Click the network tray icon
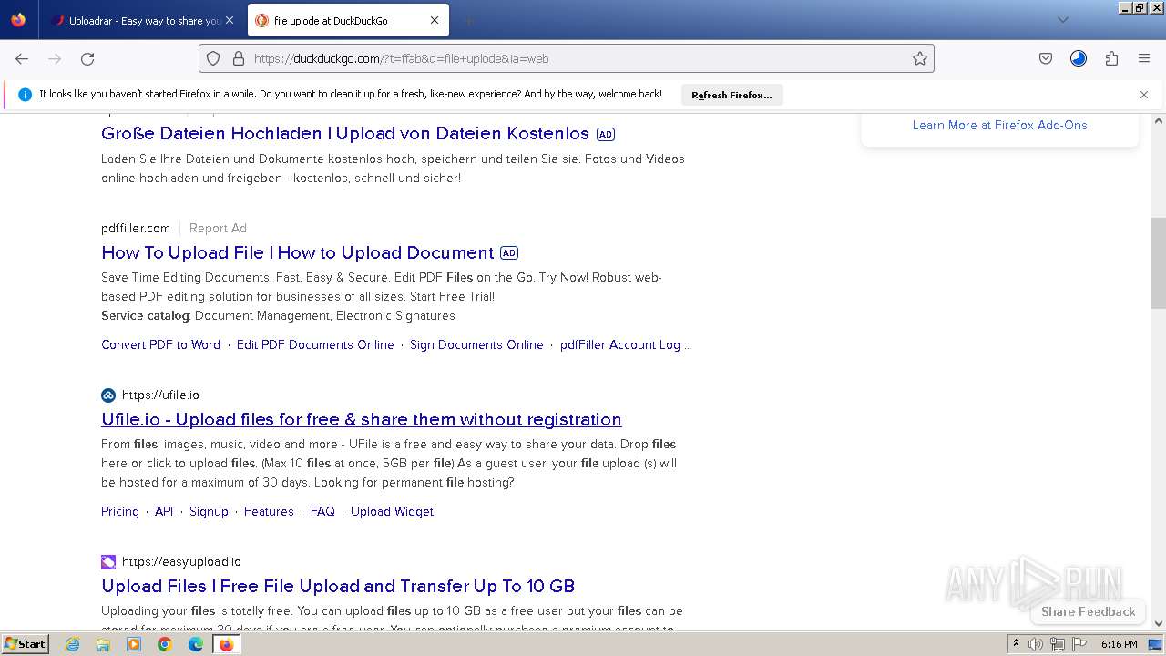This screenshot has width=1166, height=656. 1058,644
